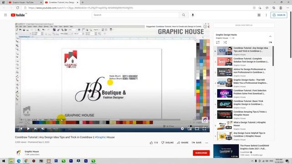Open the suggested video info card icon

click(x=205, y=26)
